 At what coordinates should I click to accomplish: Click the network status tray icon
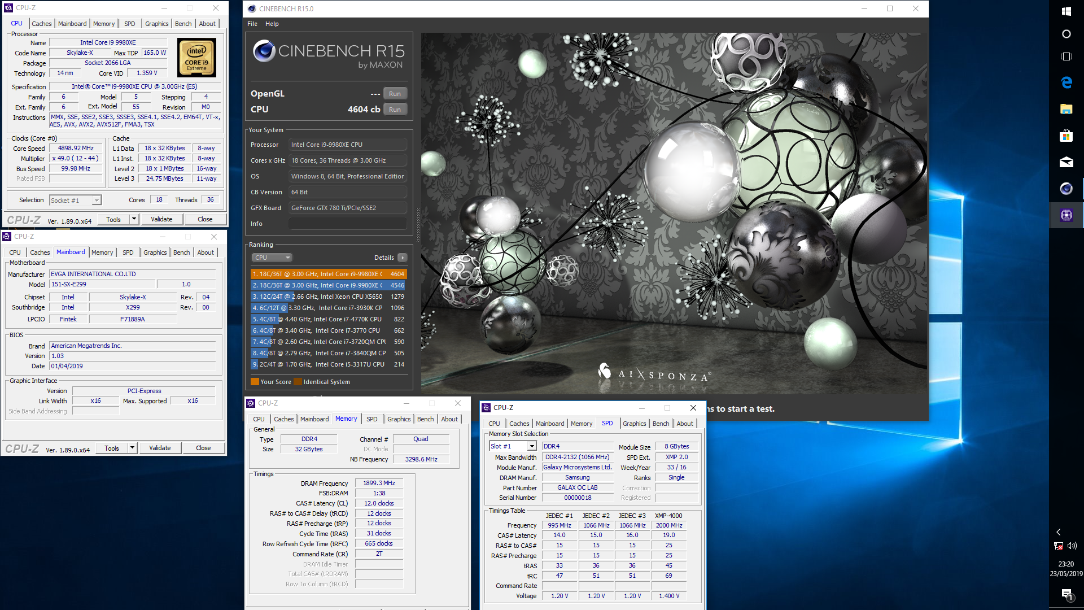1059,546
